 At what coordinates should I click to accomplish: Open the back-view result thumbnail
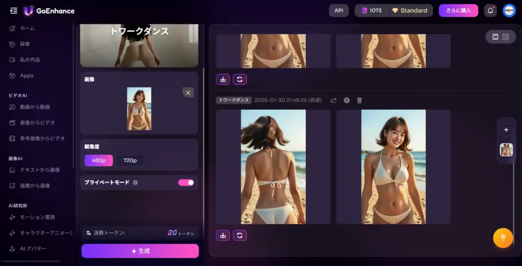pos(273,167)
